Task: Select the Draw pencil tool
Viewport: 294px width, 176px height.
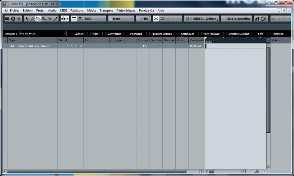Action: 33,18
